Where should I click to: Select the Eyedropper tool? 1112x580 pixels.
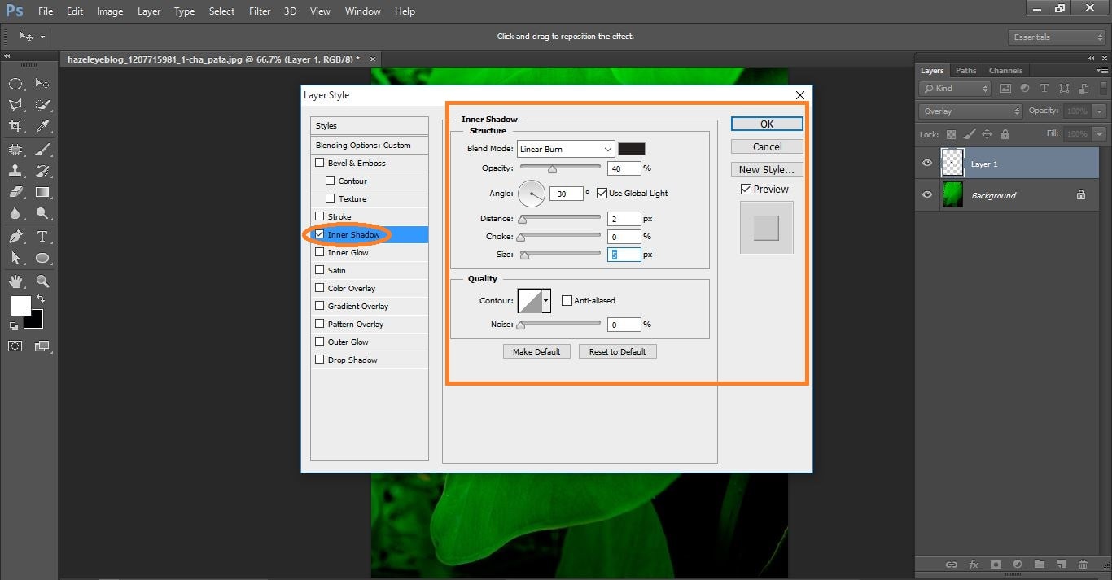click(x=42, y=126)
